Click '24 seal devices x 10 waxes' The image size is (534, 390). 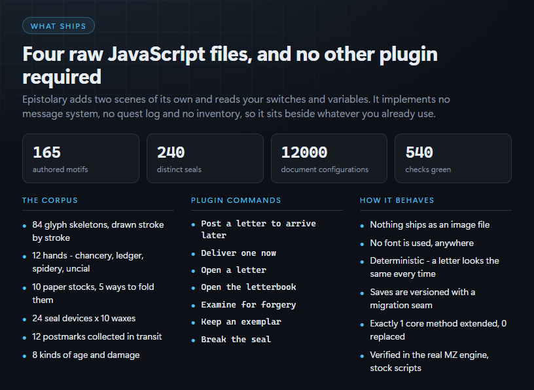point(84,318)
